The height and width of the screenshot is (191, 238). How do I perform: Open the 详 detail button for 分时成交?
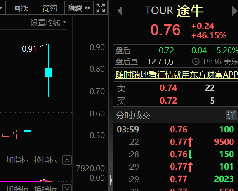(231, 115)
